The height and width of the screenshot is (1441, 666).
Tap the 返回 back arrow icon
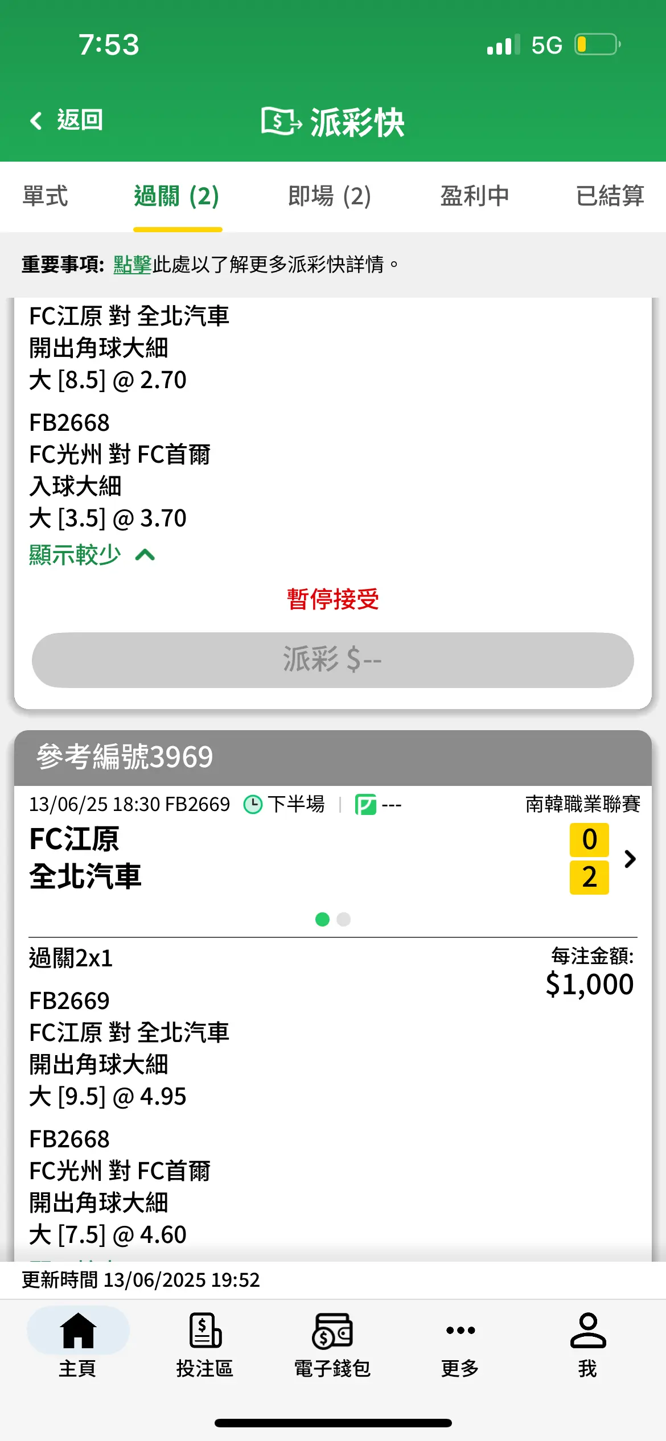[x=36, y=121]
